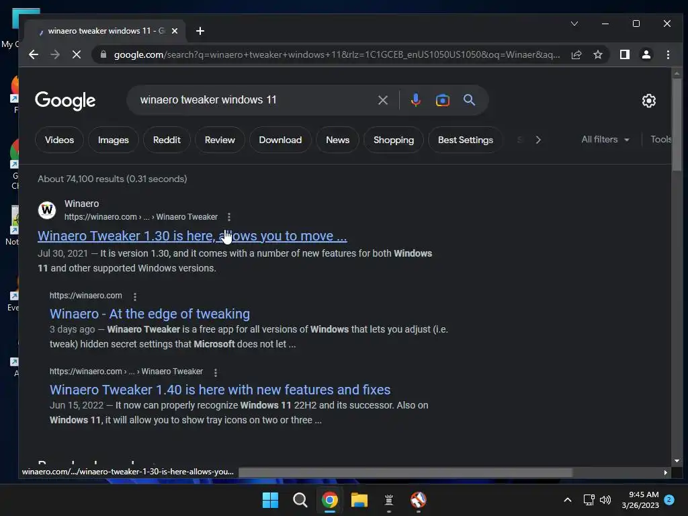Clear the Google search box
This screenshot has width=688, height=516.
(x=382, y=100)
